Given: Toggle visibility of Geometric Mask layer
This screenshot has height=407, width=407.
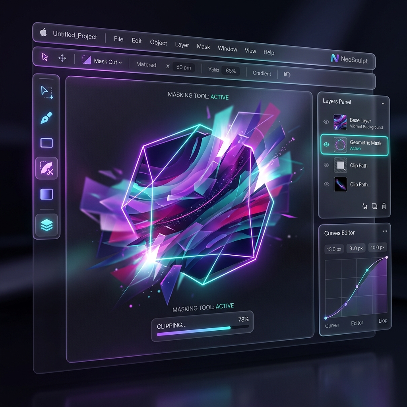Looking at the screenshot, I should coord(326,145).
